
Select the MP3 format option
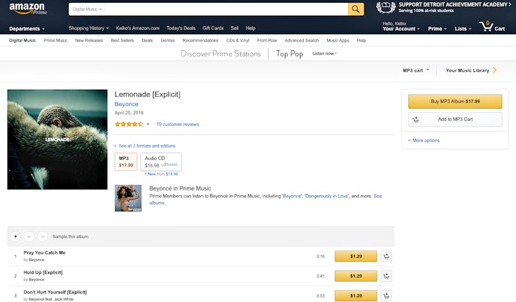pos(126,161)
